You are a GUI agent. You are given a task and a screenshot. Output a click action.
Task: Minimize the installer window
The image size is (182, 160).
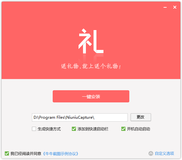pyautogui.click(x=165, y=7)
